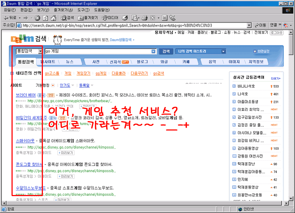Open the 파일(F) menu
Screen dimensions: 295x213
click(10, 10)
